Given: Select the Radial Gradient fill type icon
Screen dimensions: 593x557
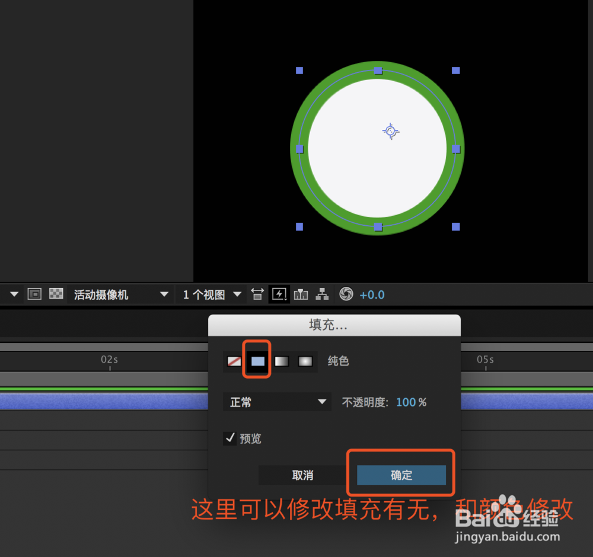Looking at the screenshot, I should [305, 361].
